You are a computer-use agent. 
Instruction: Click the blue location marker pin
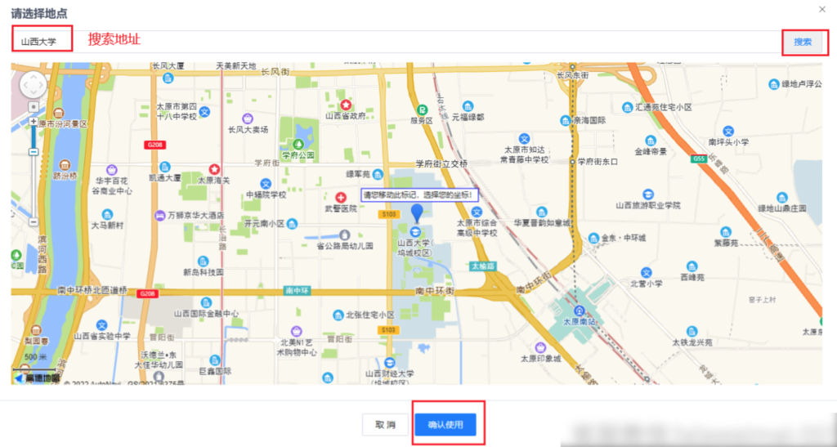[x=417, y=212]
